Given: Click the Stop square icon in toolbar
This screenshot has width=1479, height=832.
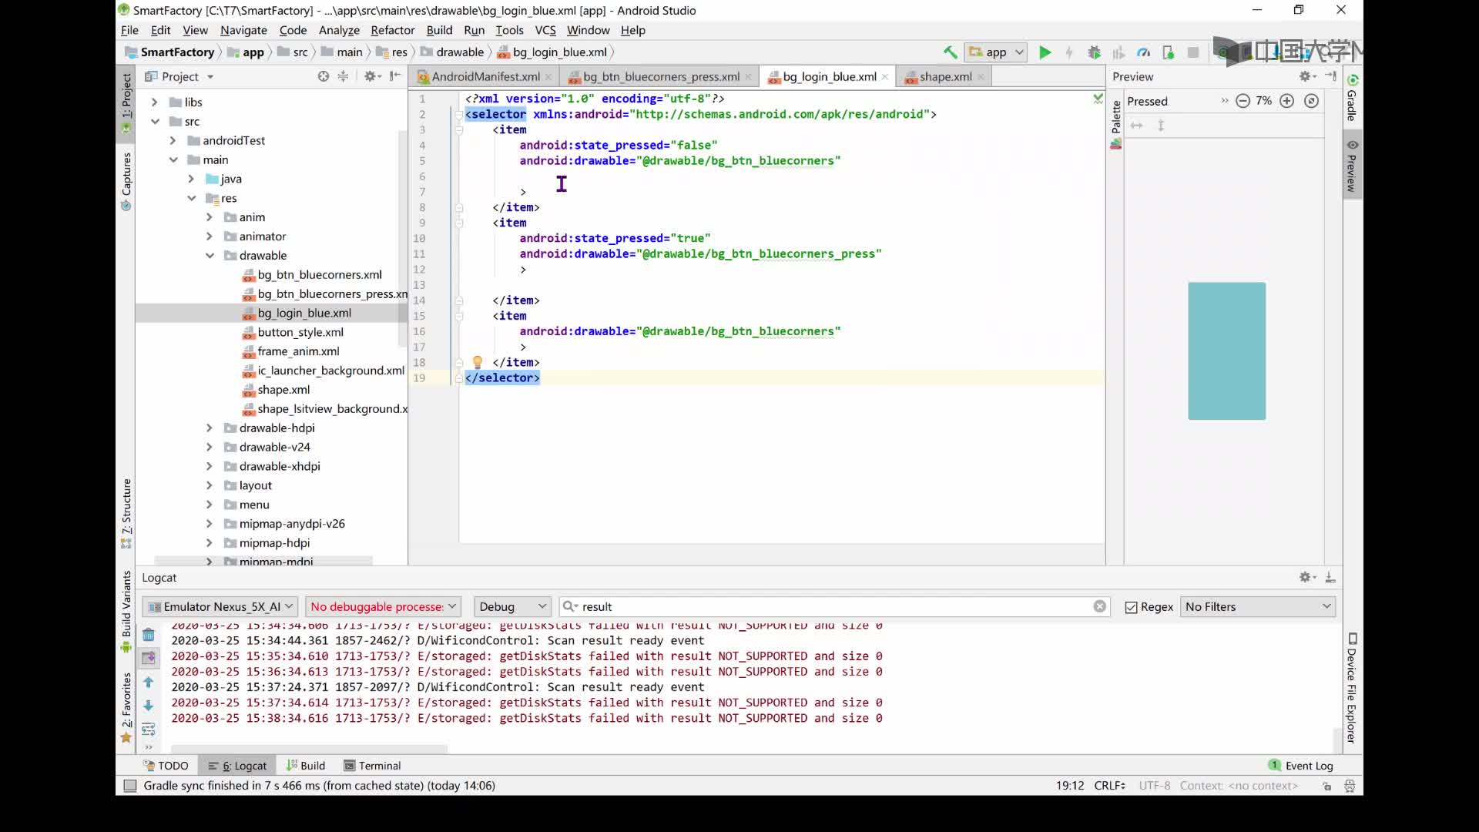Looking at the screenshot, I should [x=1192, y=52].
